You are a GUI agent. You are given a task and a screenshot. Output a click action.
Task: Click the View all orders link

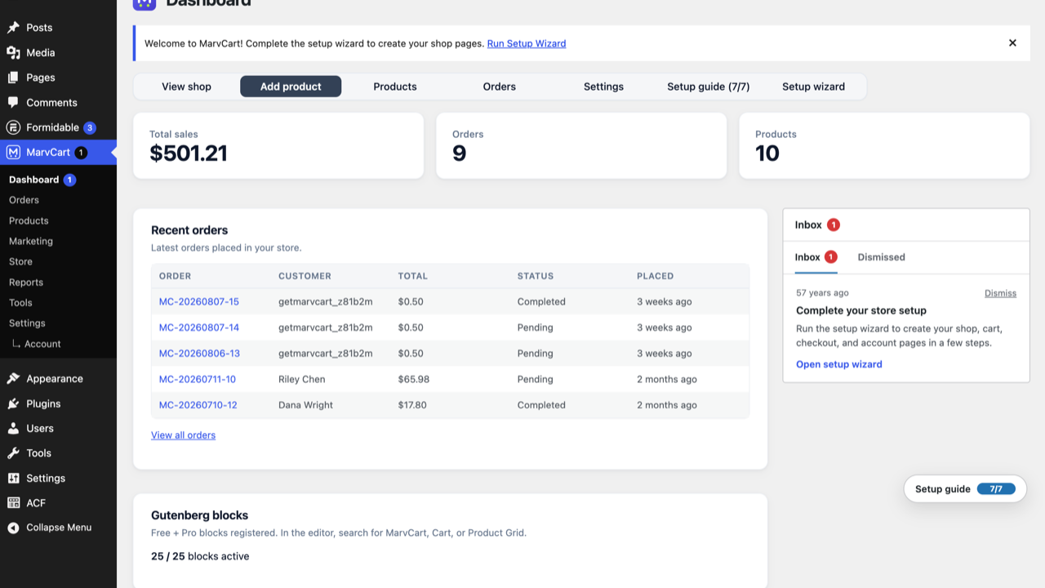point(184,435)
